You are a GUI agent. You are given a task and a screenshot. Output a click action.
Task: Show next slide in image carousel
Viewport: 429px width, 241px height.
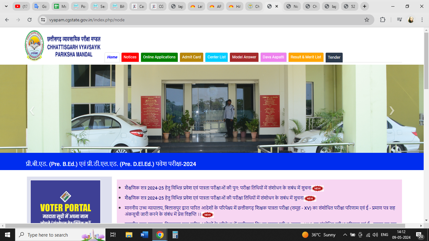(392, 110)
